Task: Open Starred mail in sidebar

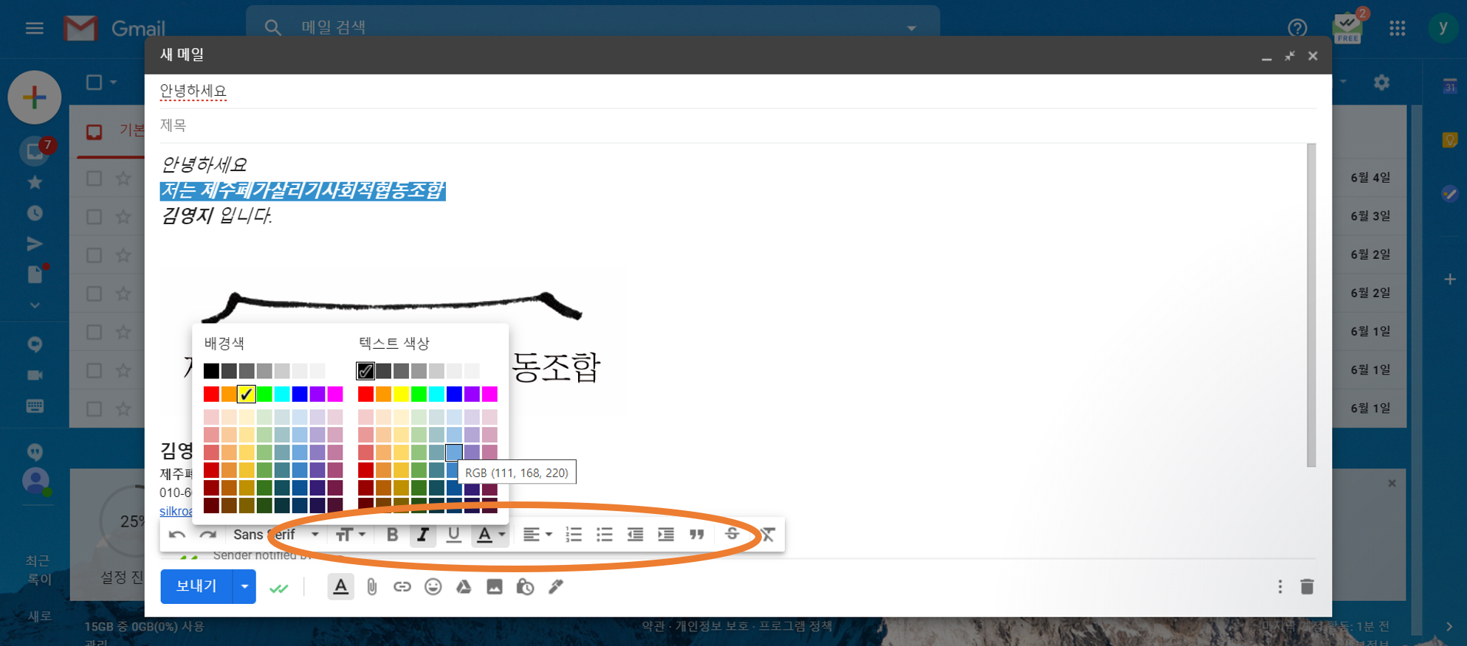Action: click(35, 182)
